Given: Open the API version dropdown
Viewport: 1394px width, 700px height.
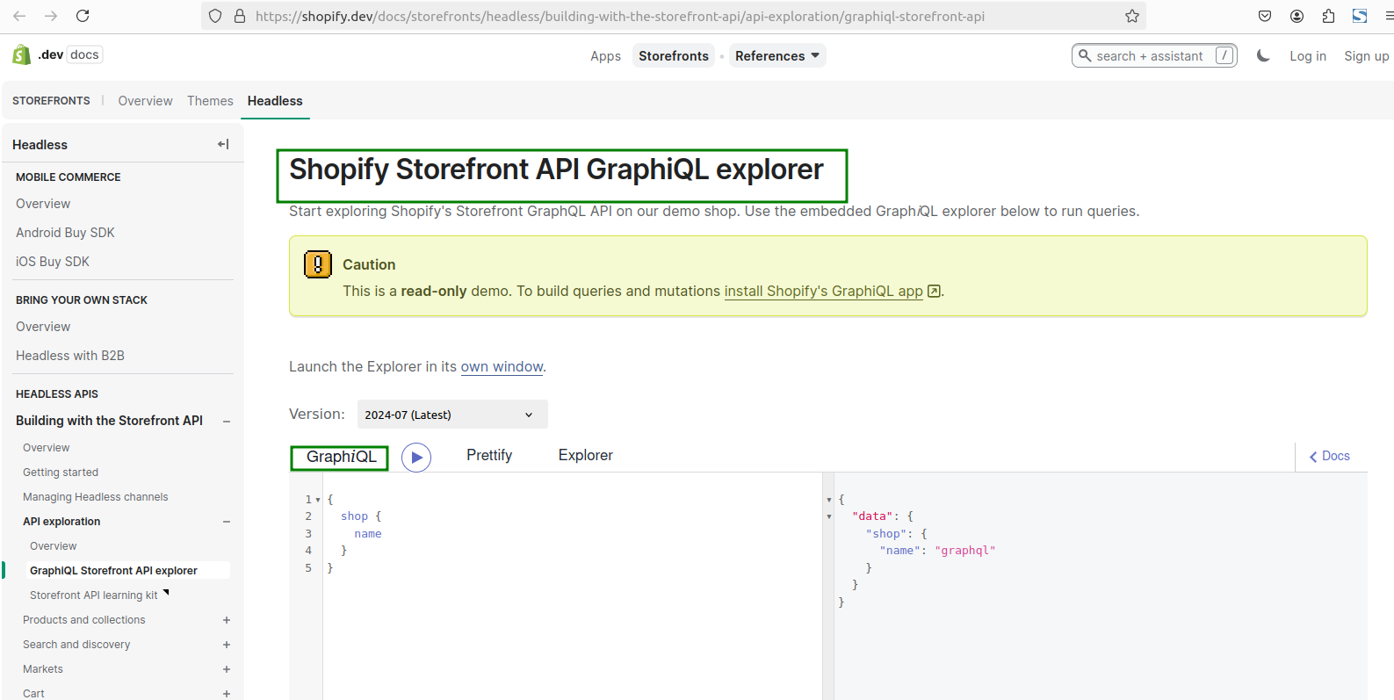Looking at the screenshot, I should coord(451,415).
